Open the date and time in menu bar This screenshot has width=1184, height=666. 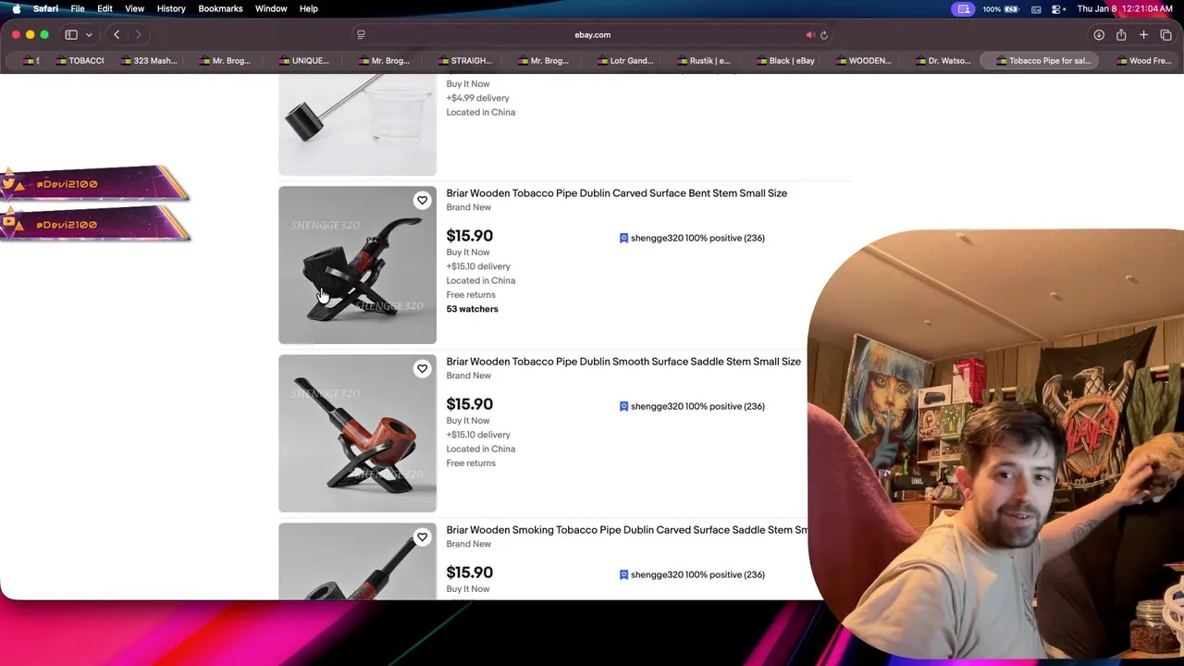[1125, 8]
